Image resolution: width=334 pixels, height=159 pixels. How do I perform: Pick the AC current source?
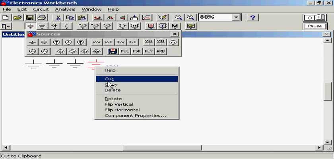[80, 43]
